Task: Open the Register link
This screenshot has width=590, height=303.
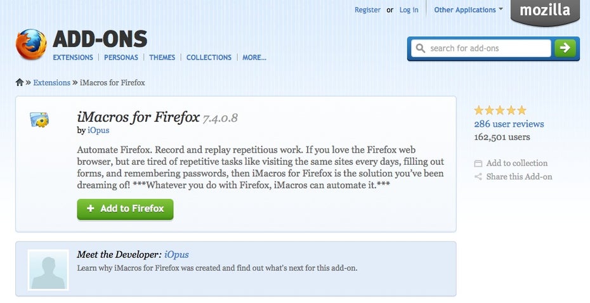Action: tap(367, 10)
